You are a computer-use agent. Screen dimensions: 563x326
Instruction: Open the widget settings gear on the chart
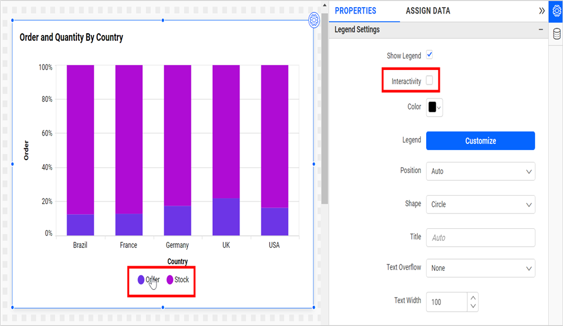315,21
